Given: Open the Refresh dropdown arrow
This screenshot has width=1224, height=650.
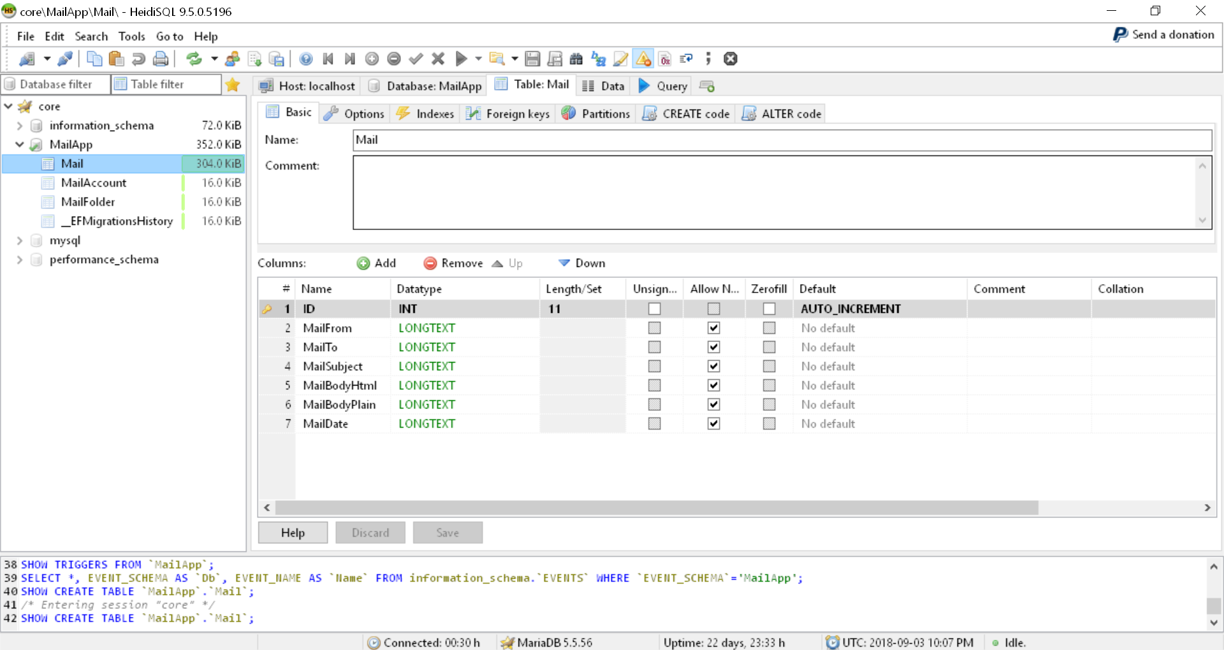Looking at the screenshot, I should (214, 59).
